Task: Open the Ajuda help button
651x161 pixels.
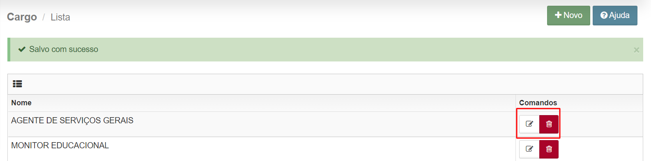Action: pos(615,16)
